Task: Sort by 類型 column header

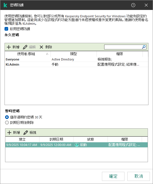Action: pos(74,54)
